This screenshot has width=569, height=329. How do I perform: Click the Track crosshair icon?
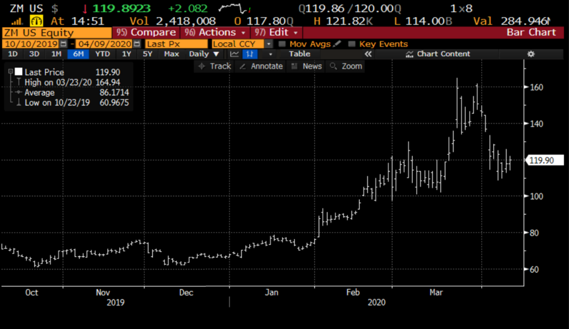(x=202, y=66)
